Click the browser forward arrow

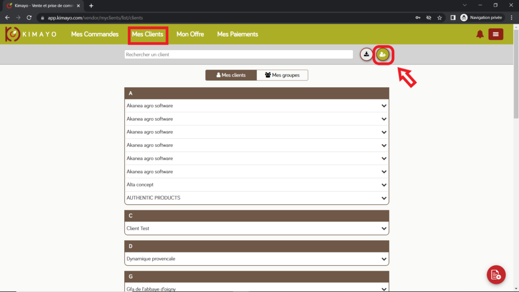tap(18, 18)
